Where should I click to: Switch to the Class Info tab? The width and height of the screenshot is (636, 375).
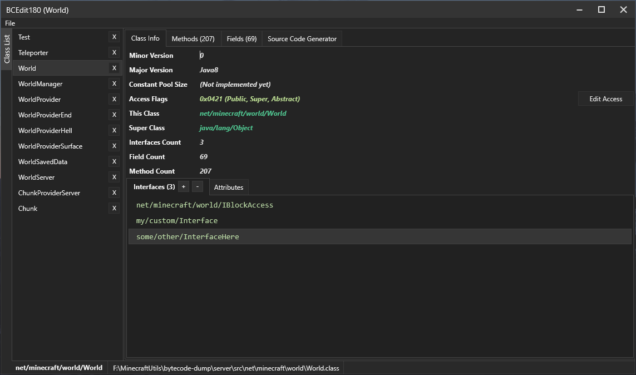coord(145,38)
